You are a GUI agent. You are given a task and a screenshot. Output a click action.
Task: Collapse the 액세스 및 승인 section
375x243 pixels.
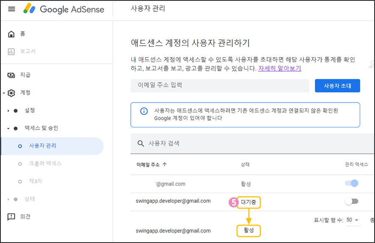(x=8, y=128)
